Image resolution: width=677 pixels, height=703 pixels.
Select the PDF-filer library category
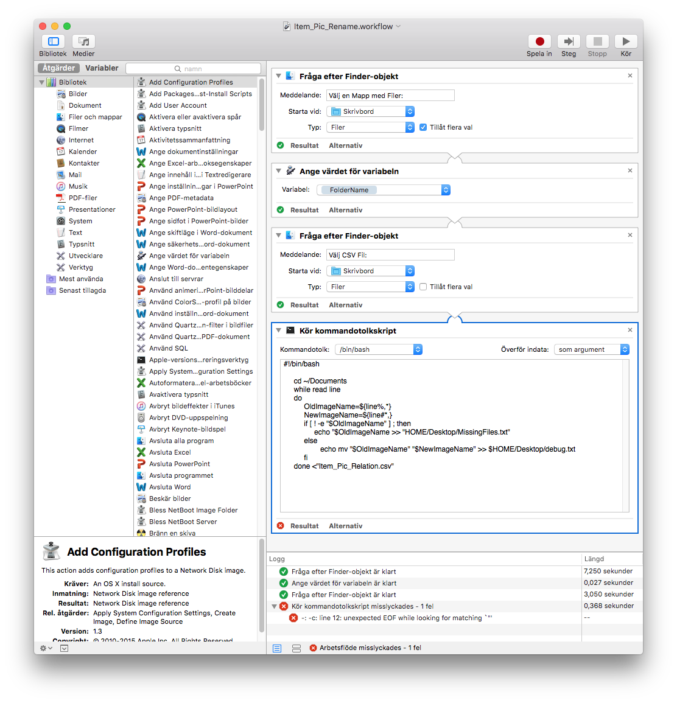point(83,198)
